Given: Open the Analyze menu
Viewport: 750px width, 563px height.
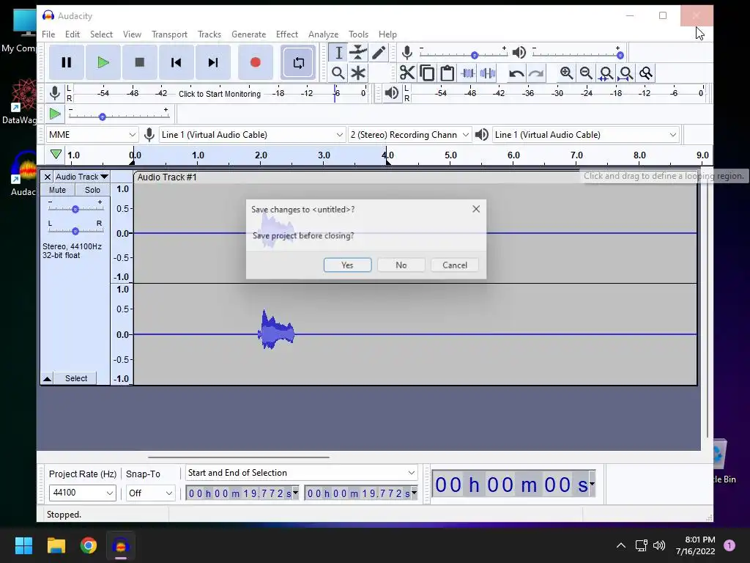Looking at the screenshot, I should [x=323, y=34].
